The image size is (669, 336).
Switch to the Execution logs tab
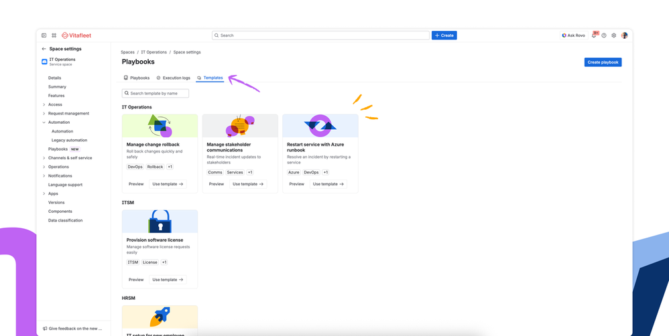pos(173,78)
